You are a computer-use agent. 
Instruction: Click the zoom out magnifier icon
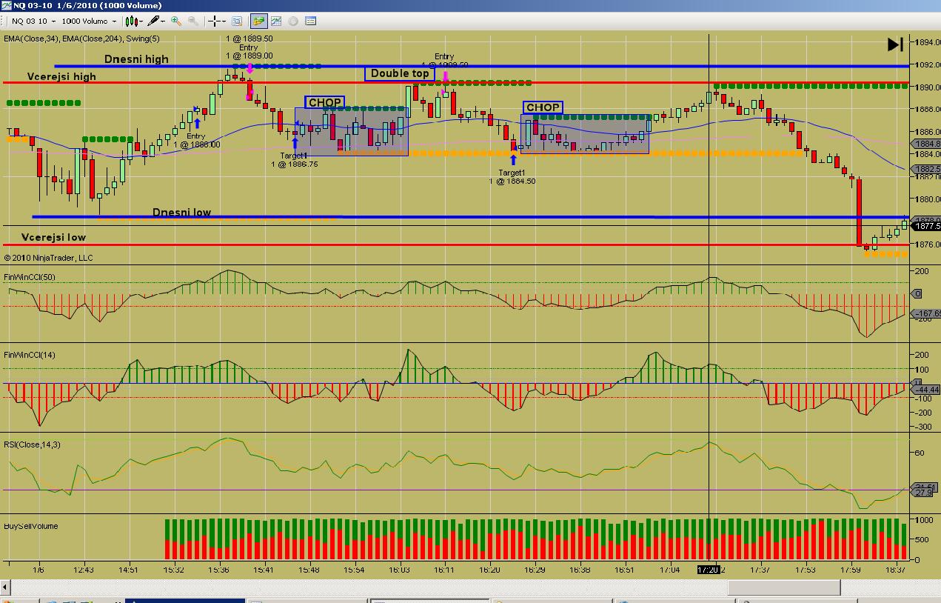[192, 21]
